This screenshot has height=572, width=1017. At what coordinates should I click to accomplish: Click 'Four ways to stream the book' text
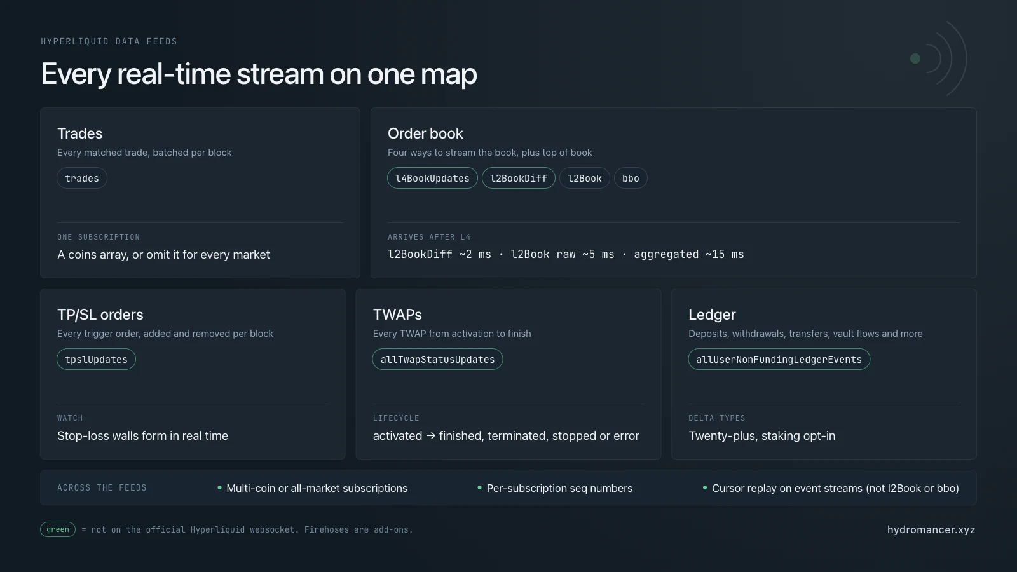[x=490, y=153]
